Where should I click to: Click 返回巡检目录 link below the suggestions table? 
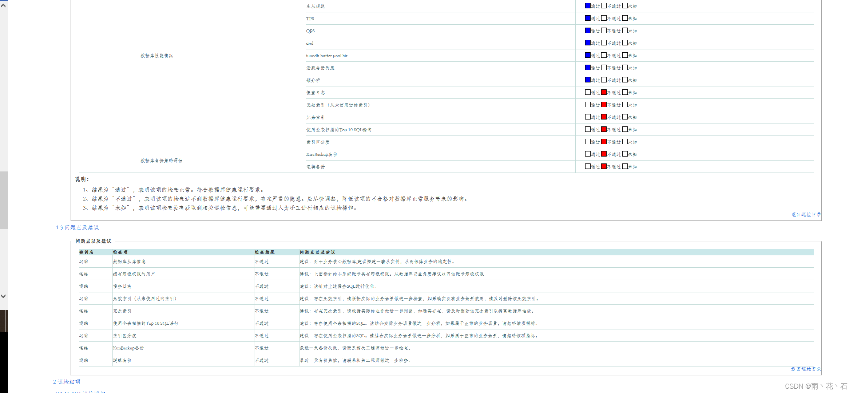tap(806, 369)
